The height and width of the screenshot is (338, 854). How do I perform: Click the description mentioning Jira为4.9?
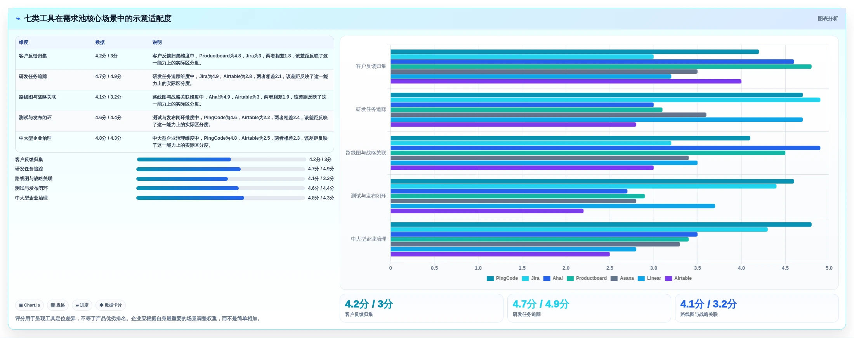click(x=240, y=80)
